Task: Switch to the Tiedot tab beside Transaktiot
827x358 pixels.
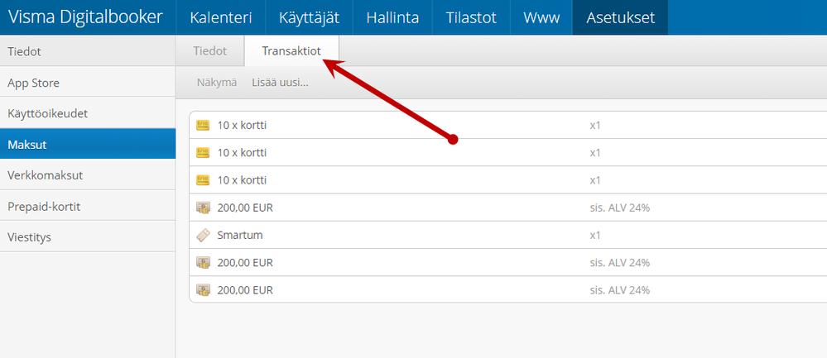Action: 210,51
